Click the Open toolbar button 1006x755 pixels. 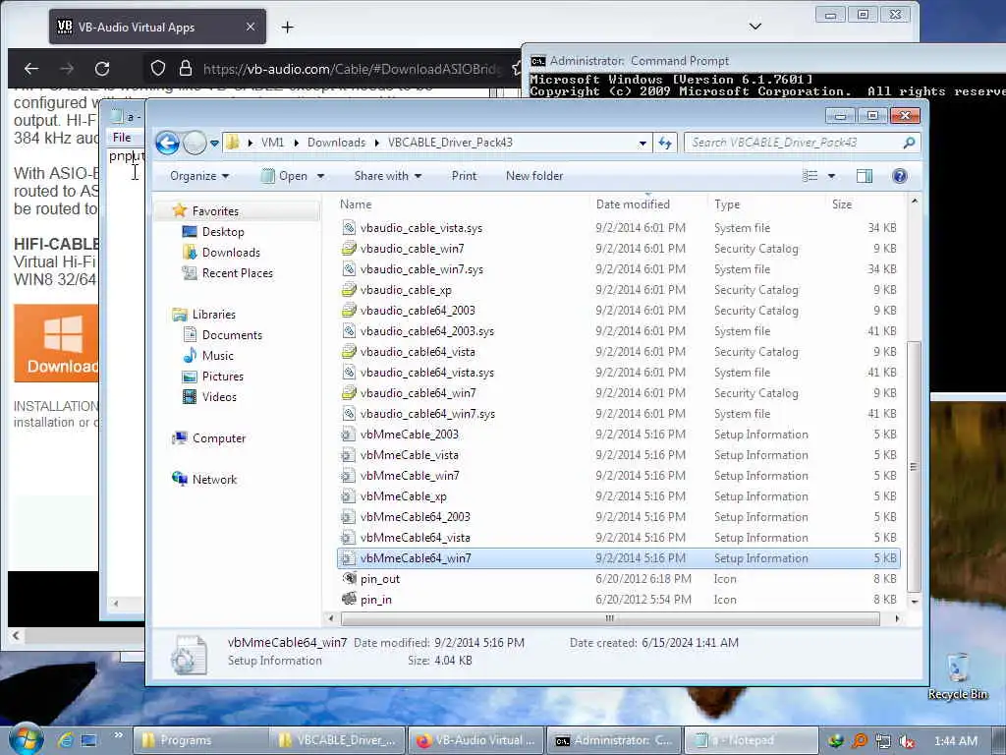pos(284,176)
